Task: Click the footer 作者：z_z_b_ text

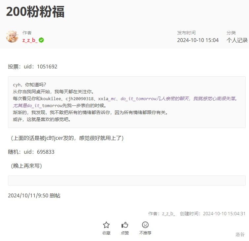Action: [161, 214]
